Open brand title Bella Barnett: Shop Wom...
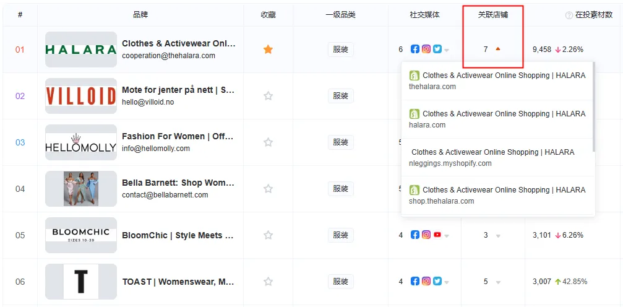 click(178, 183)
